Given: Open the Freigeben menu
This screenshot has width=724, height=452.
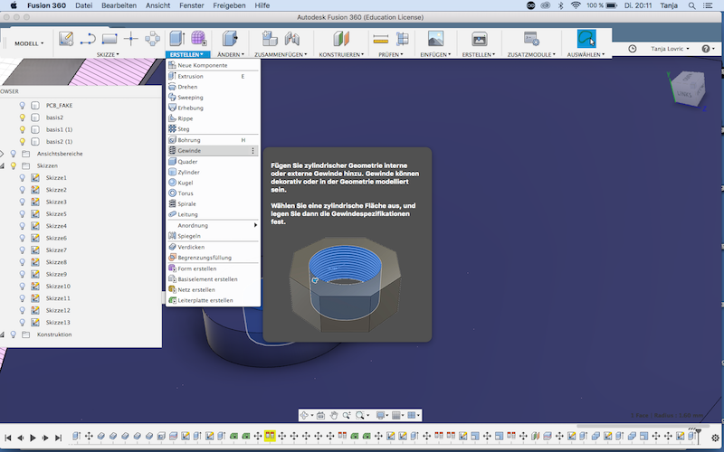Looking at the screenshot, I should [229, 5].
